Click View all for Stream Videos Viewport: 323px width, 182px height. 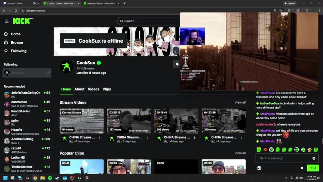[240, 102]
